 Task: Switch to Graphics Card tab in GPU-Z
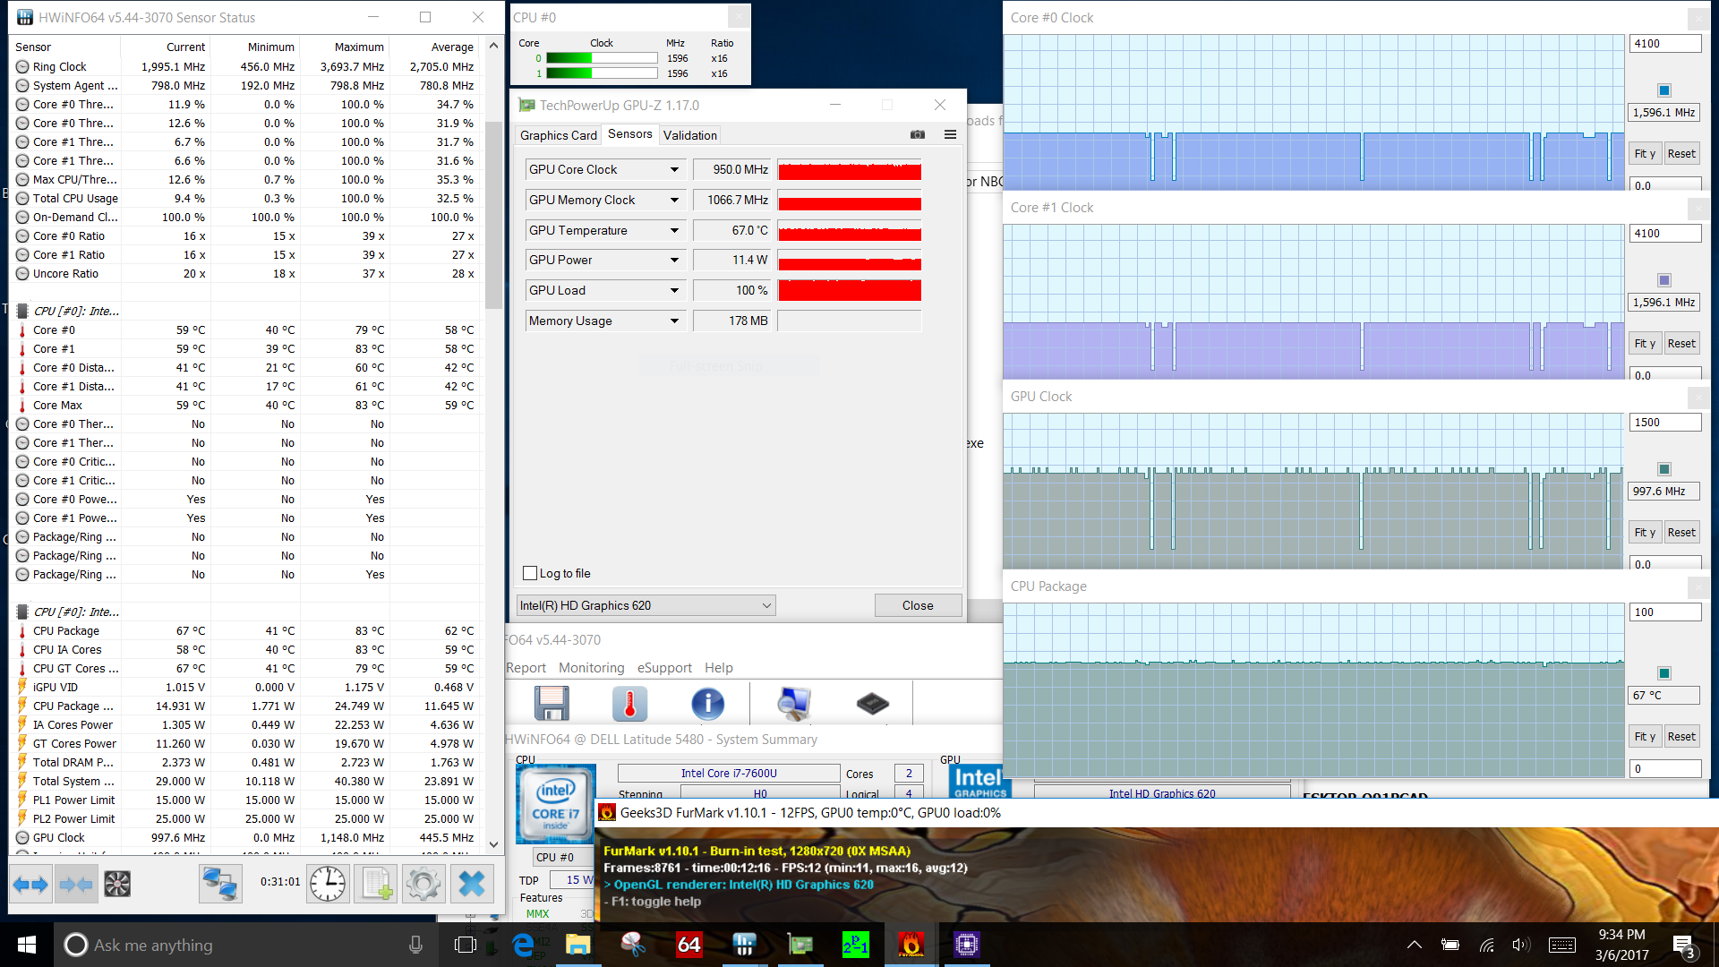pyautogui.click(x=558, y=135)
